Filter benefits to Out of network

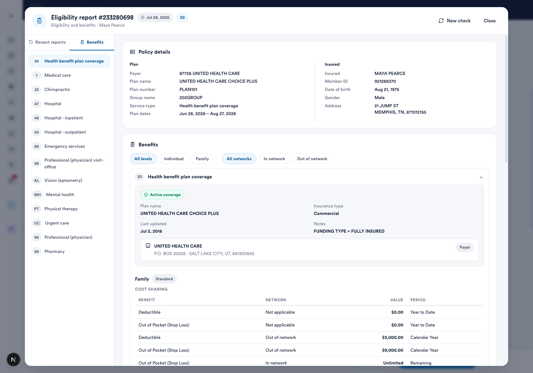point(312,159)
